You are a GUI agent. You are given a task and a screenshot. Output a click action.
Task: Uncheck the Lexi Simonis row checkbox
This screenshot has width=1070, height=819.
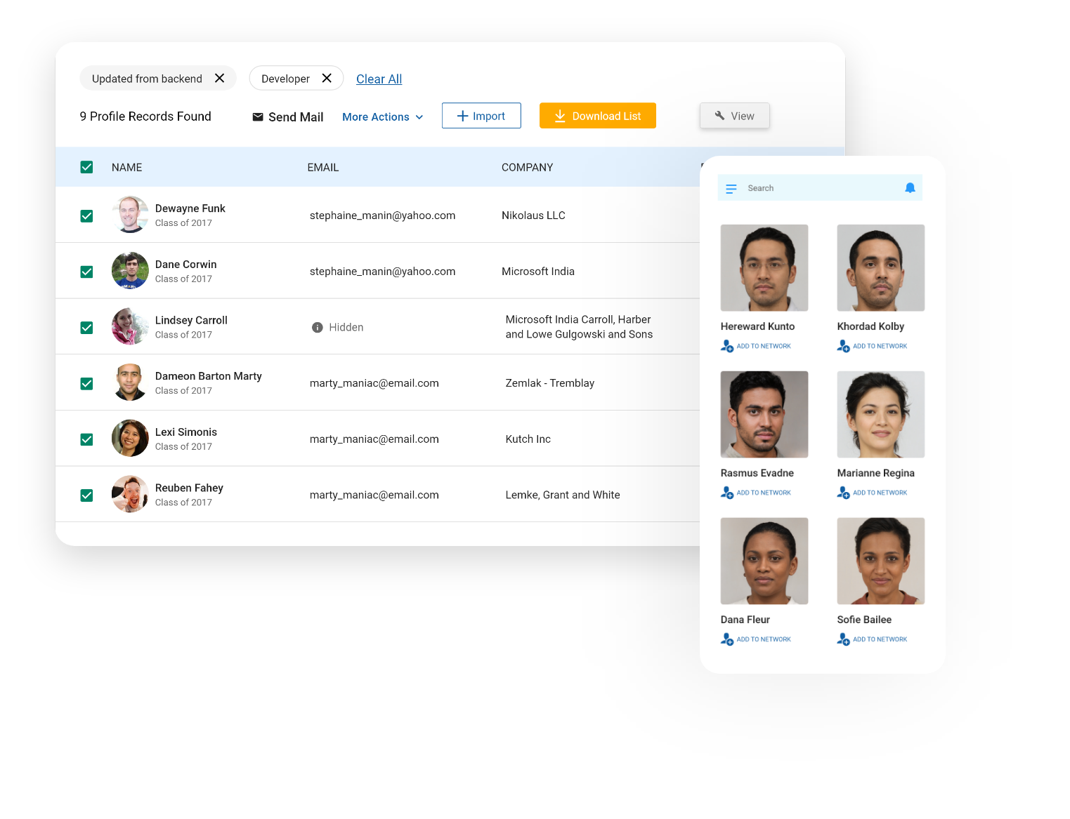click(x=86, y=439)
